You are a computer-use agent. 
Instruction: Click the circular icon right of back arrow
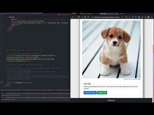(x=79, y=17)
